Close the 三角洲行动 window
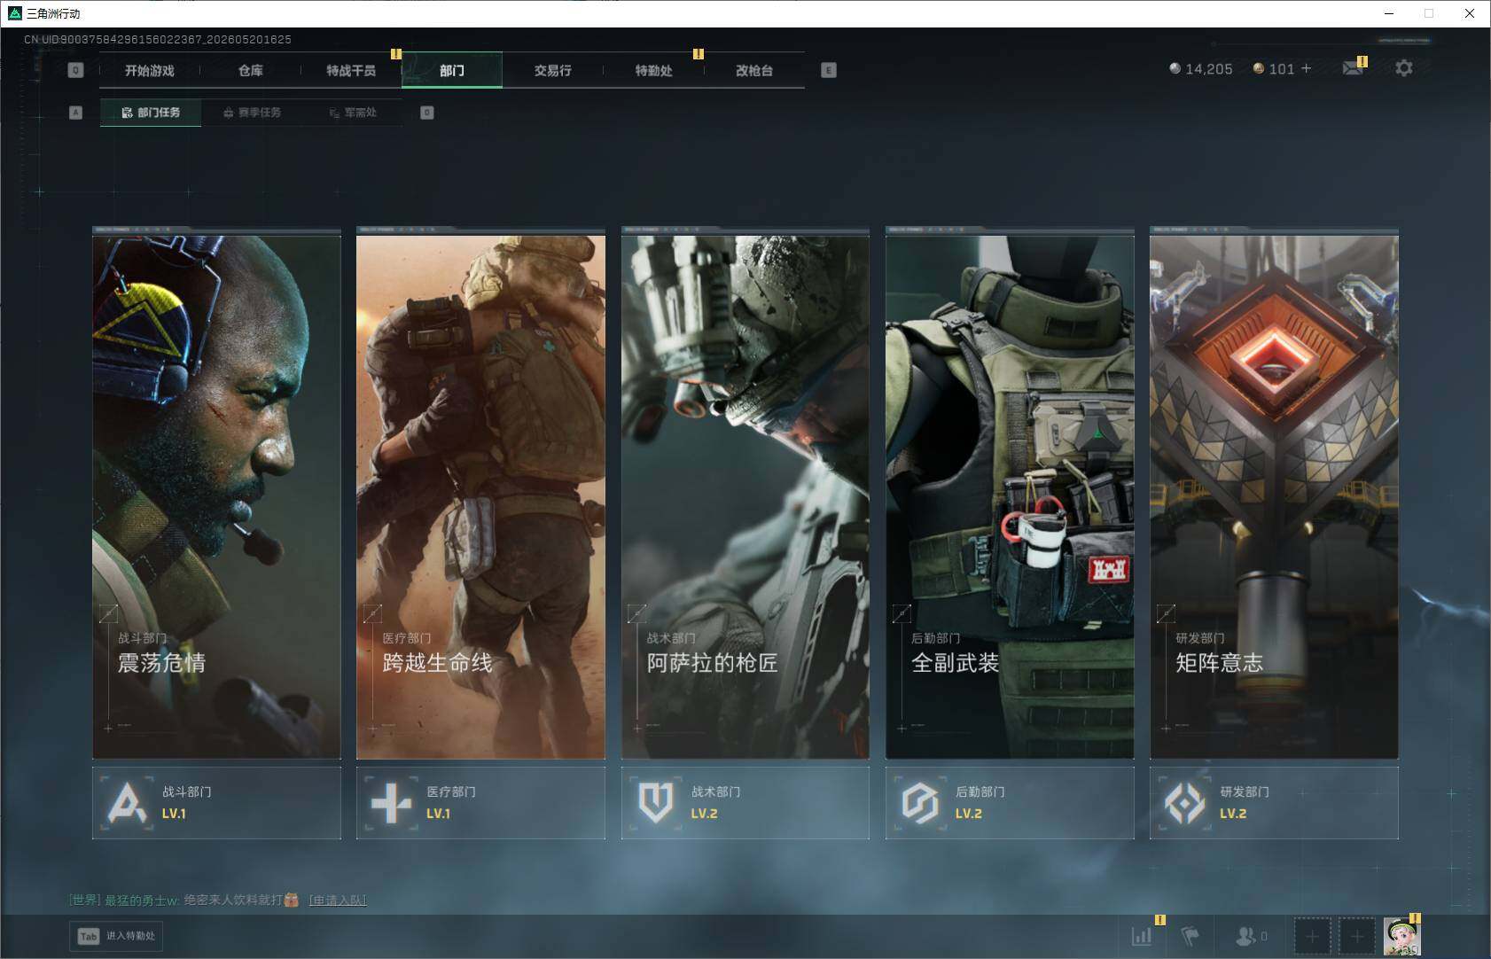Screen dimensions: 1491x959 (x=1470, y=13)
